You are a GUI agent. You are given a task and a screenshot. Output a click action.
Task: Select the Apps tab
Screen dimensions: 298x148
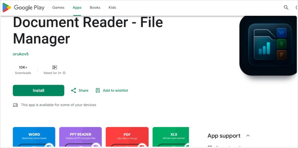[77, 8]
